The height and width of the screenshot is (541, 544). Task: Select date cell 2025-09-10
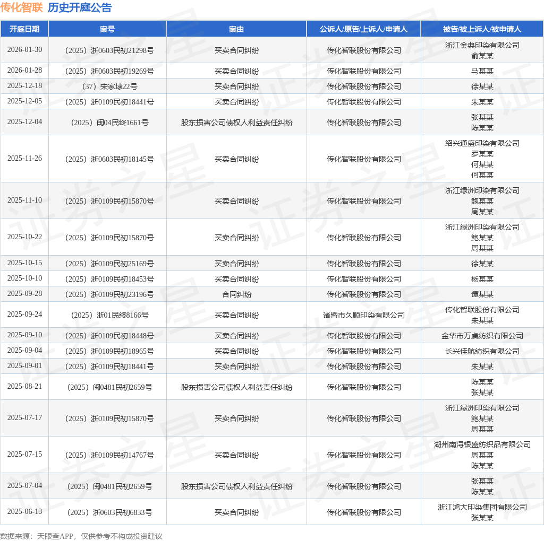pos(24,335)
